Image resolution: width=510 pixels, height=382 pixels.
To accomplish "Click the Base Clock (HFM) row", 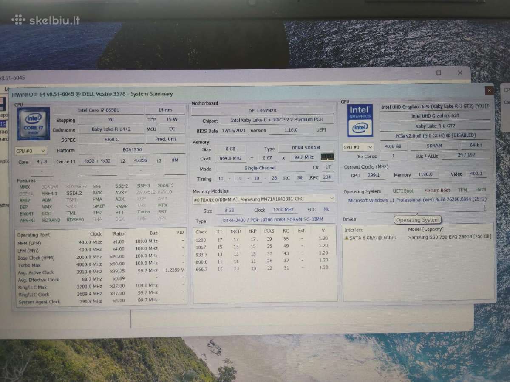I will (x=101, y=257).
